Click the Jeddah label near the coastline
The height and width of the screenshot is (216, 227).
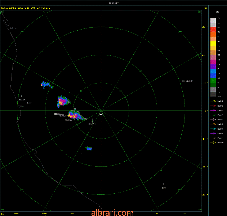(21, 100)
